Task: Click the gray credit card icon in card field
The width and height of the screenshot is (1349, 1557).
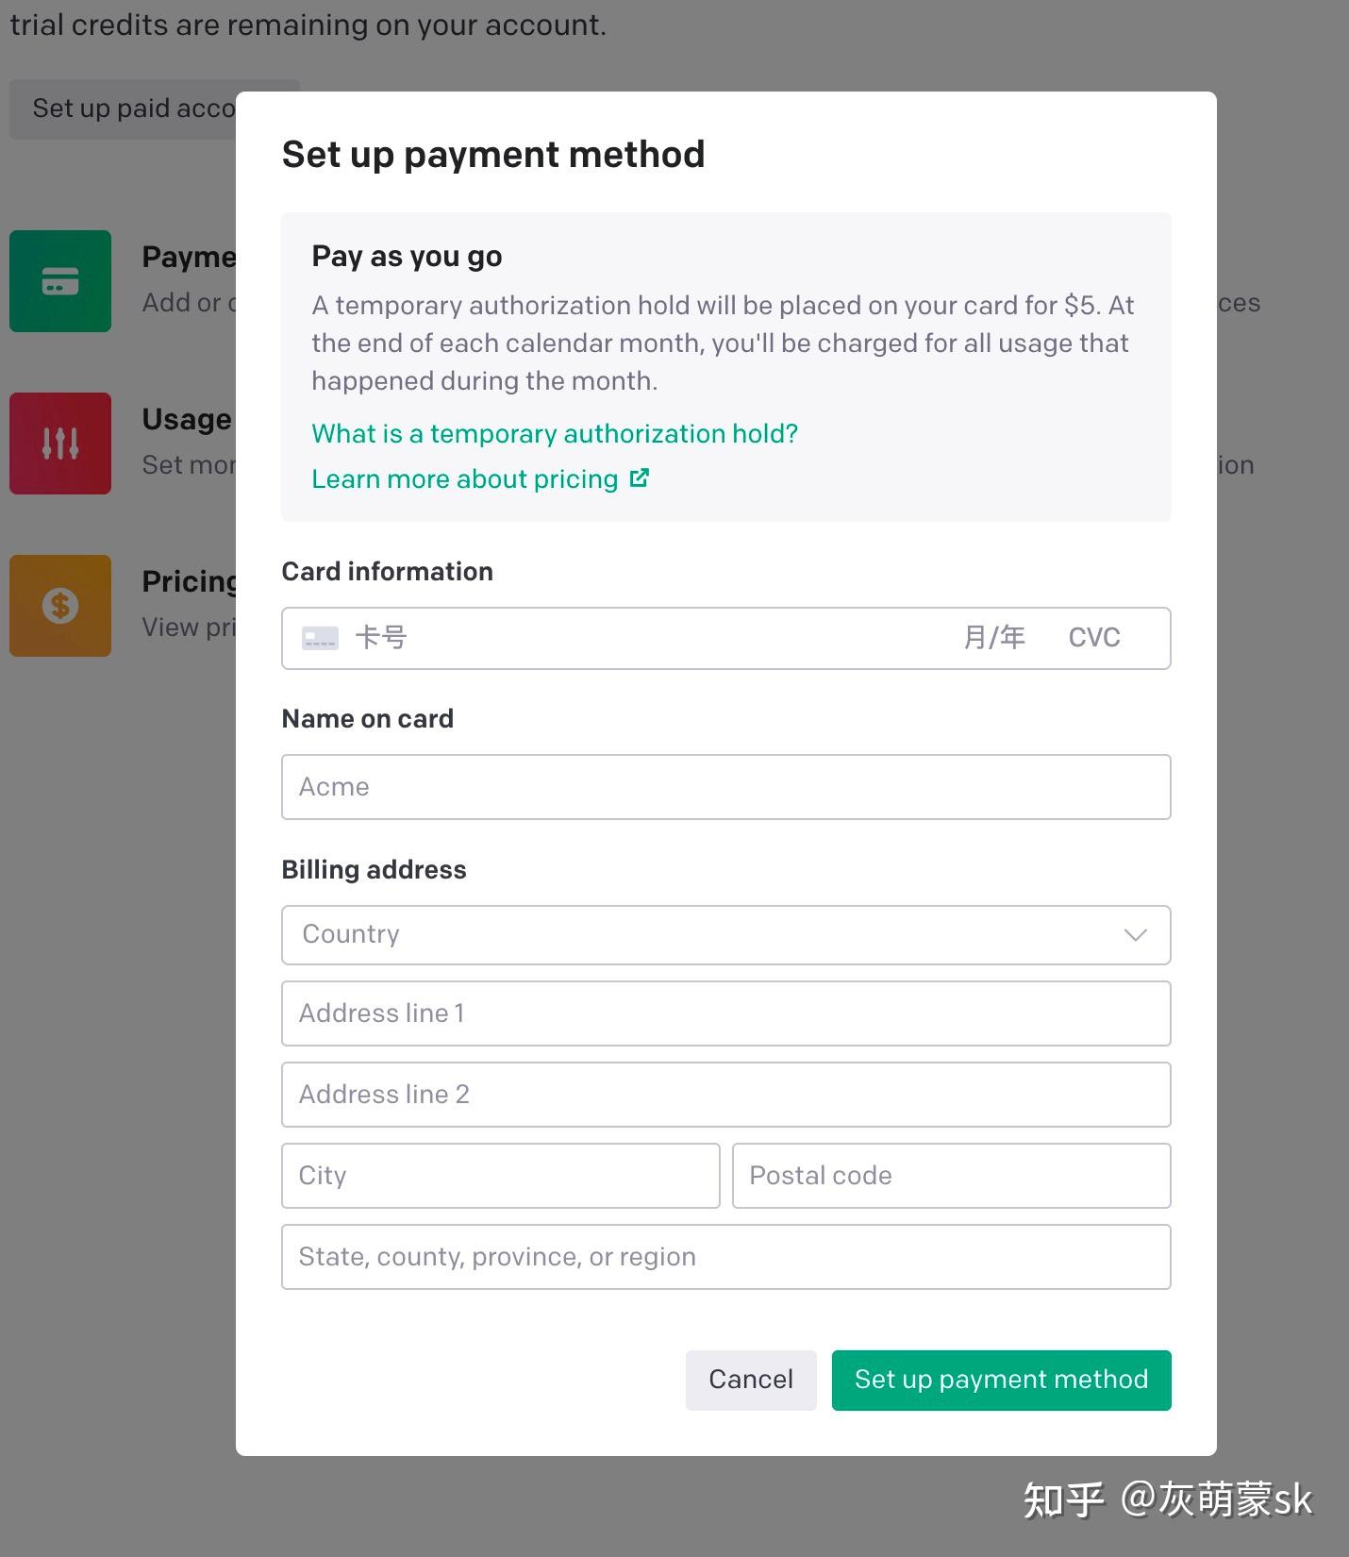Action: pyautogui.click(x=320, y=639)
